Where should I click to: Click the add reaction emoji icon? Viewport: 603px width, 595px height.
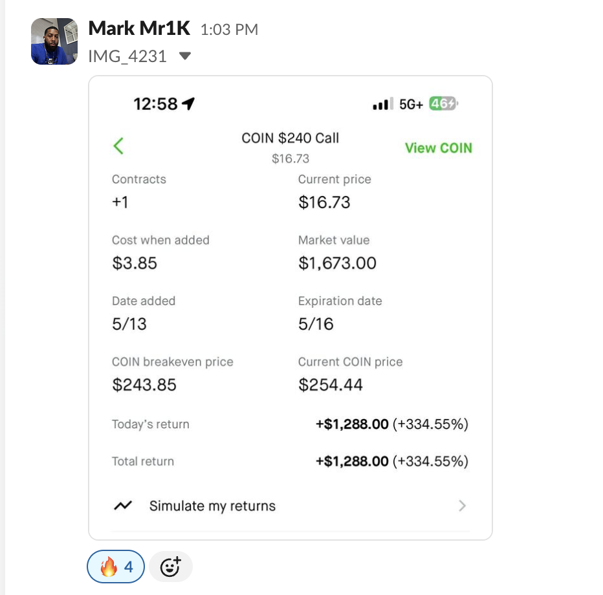(x=170, y=567)
